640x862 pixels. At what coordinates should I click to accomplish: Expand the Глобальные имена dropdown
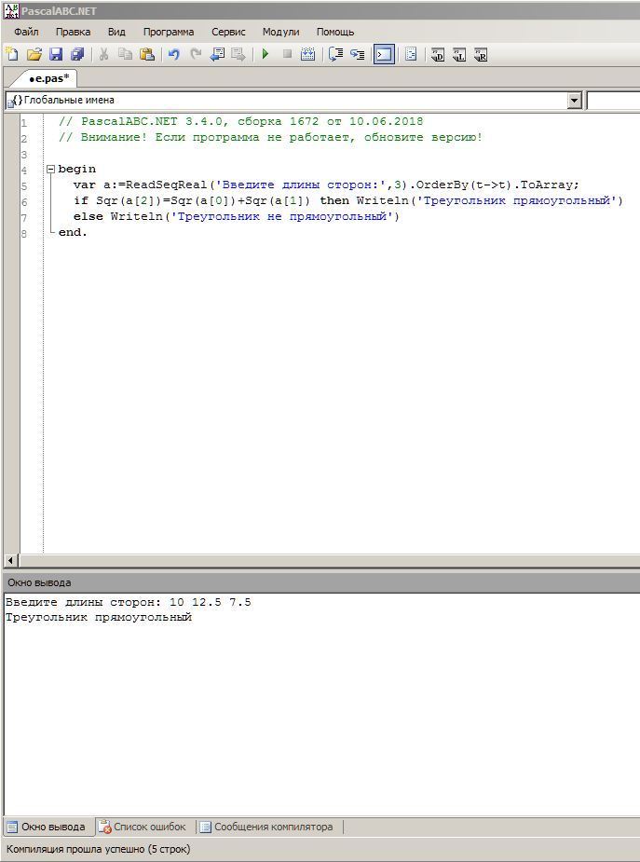point(574,100)
